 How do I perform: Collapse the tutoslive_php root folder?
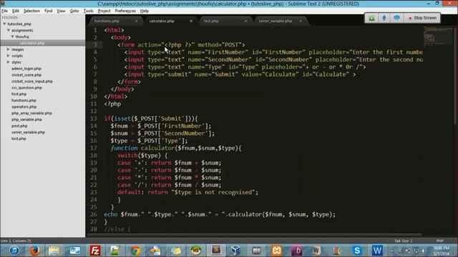coord(4,24)
